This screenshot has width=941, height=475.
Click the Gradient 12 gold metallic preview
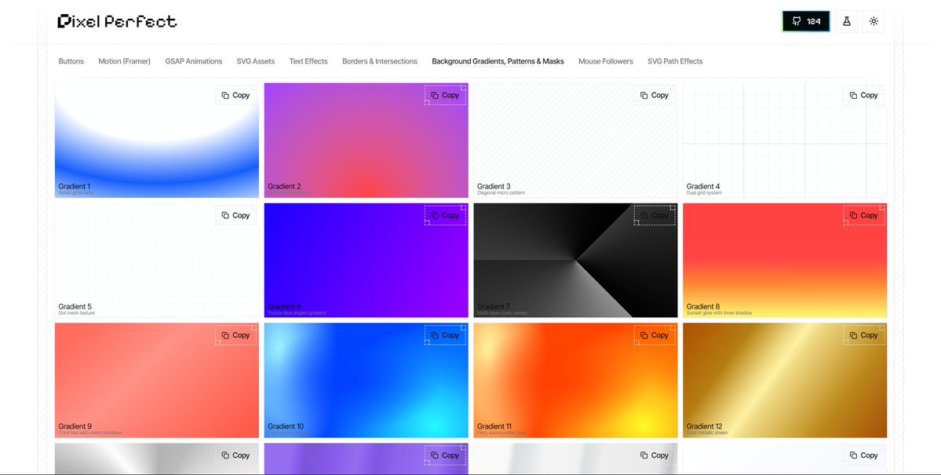(785, 381)
